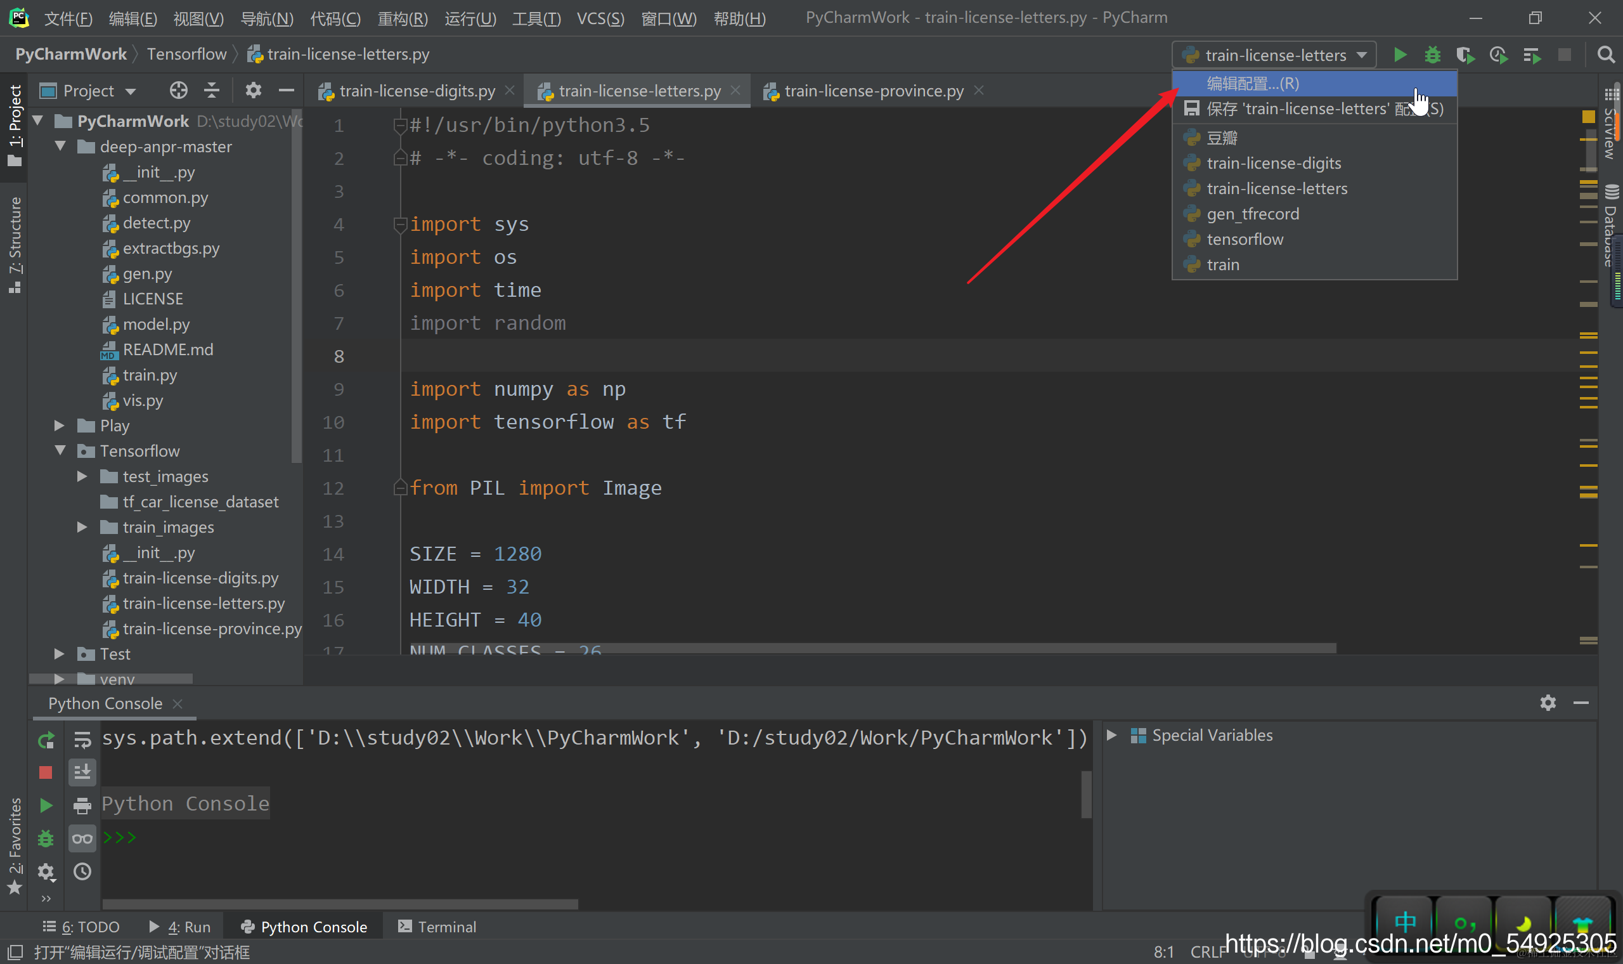Click Run with Coverage icon
1623x964 pixels.
(1465, 55)
